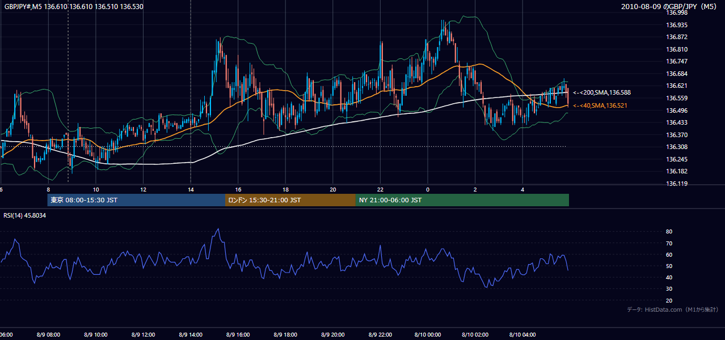
Task: Click the 8/10 02:00 date label
Action: click(475, 335)
